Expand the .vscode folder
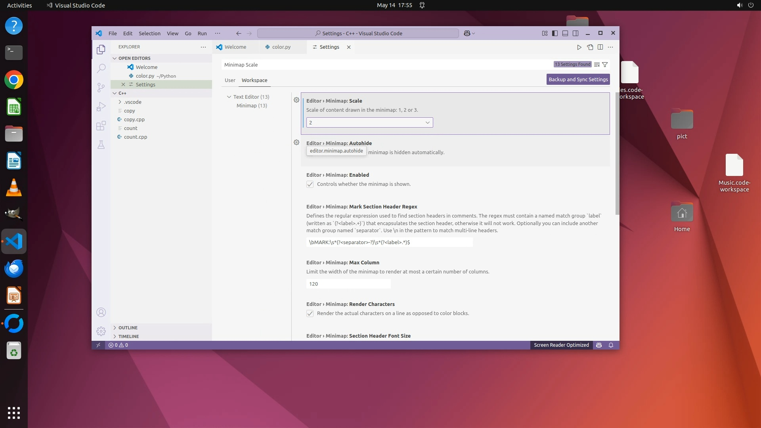Viewport: 761px width, 428px height. [x=132, y=102]
